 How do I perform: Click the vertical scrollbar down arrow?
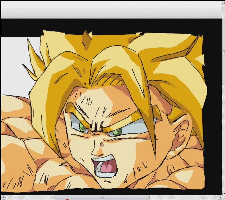point(224,194)
